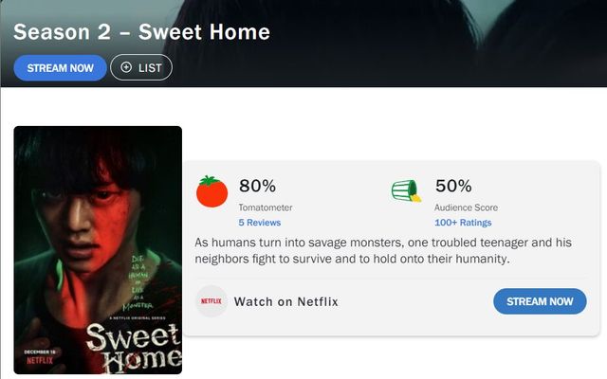Select the Tomatometer label text
This screenshot has height=379, width=607.
[266, 208]
